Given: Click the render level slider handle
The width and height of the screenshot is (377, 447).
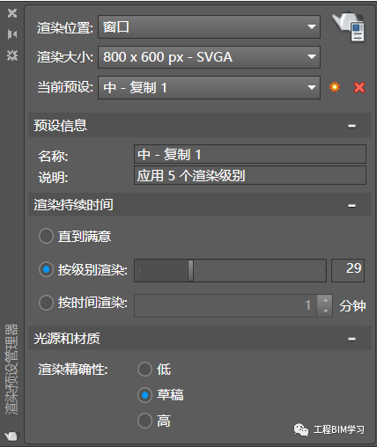Looking at the screenshot, I should point(190,270).
